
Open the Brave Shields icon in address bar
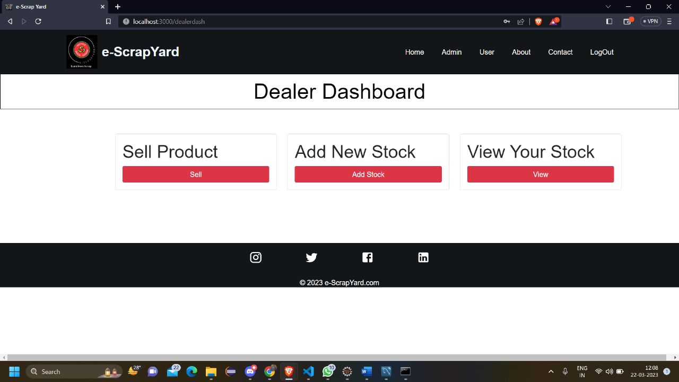click(538, 21)
